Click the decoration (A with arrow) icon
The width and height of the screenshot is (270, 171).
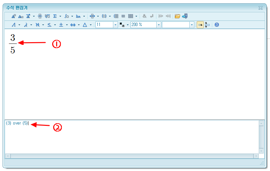pyautogui.click(x=28, y=16)
